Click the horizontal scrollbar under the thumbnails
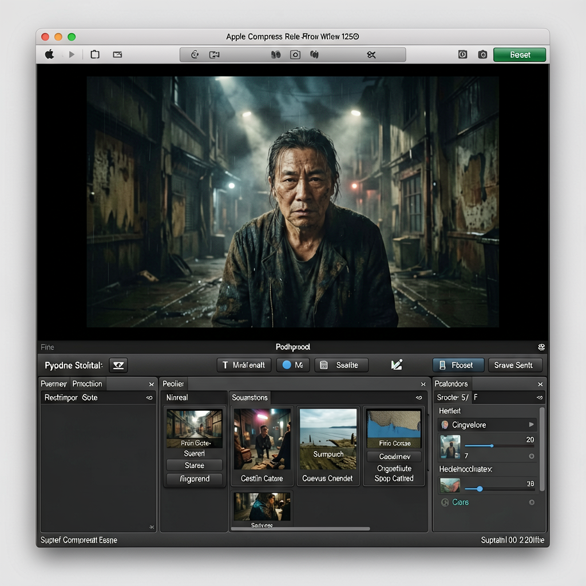This screenshot has height=586, width=586. (x=300, y=529)
